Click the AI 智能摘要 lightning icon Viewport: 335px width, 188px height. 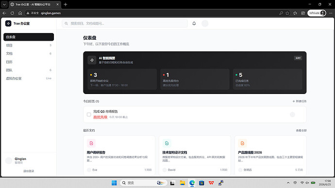coord(92,60)
